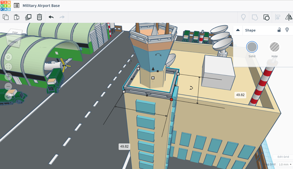Click the Edit Grid button
Image resolution: width=293 pixels, height=169 pixels.
coord(283,157)
